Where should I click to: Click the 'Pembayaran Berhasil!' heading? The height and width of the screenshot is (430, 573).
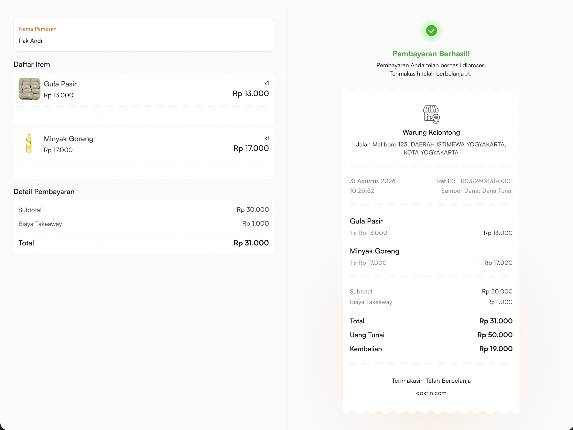(x=431, y=54)
